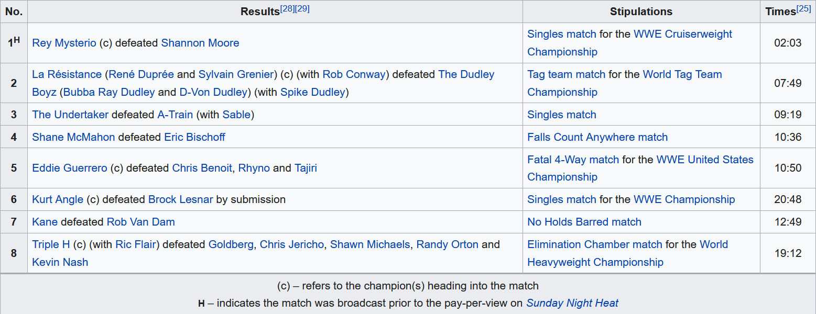Image resolution: width=816 pixels, height=314 pixels.
Task: Click the WWE Championship link
Action: point(684,199)
